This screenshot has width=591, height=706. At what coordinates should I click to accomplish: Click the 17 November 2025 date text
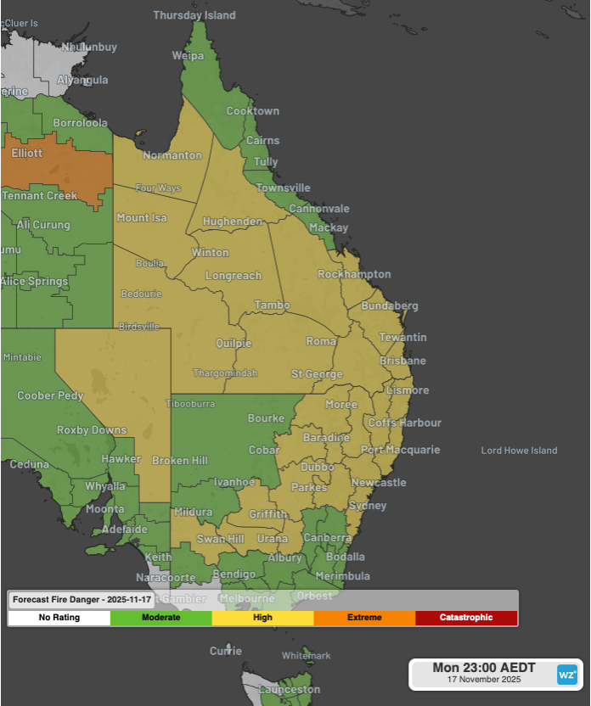pyautogui.click(x=484, y=680)
